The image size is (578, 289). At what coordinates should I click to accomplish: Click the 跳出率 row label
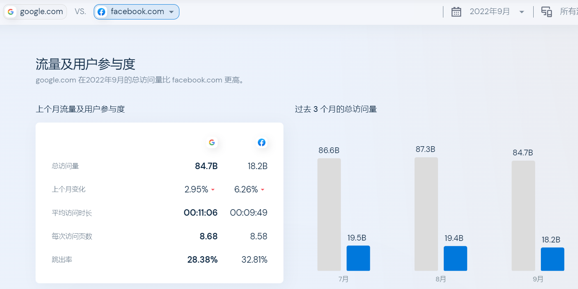62,260
